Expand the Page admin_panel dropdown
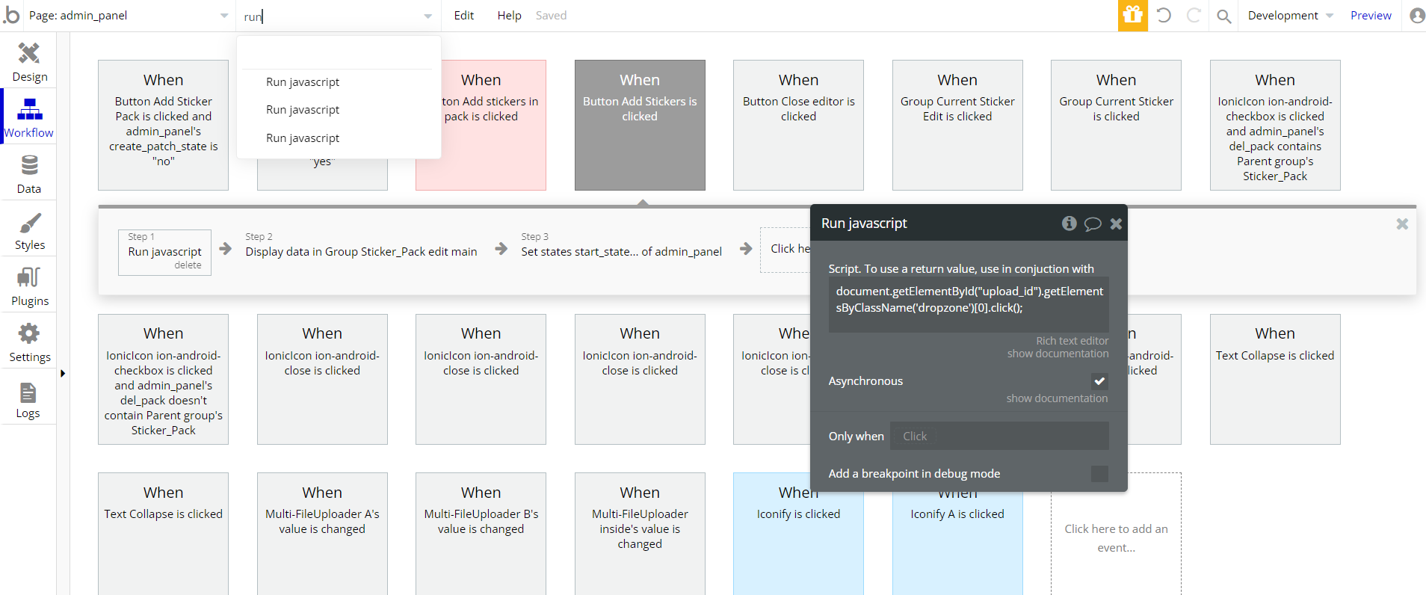 [x=224, y=16]
